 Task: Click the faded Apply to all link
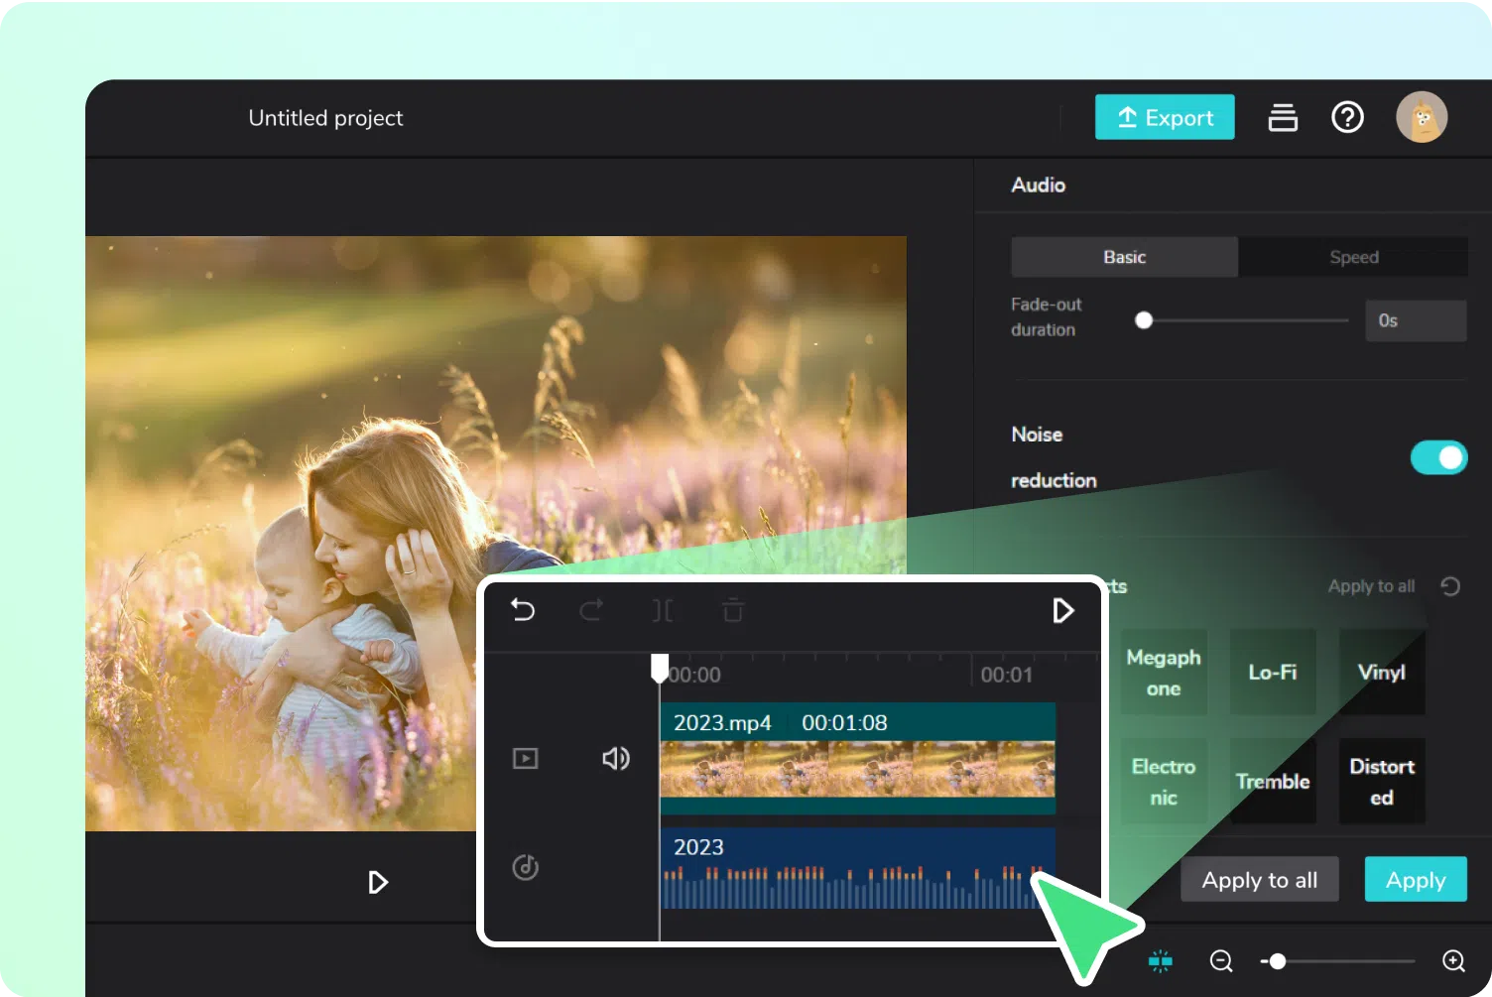click(1371, 586)
